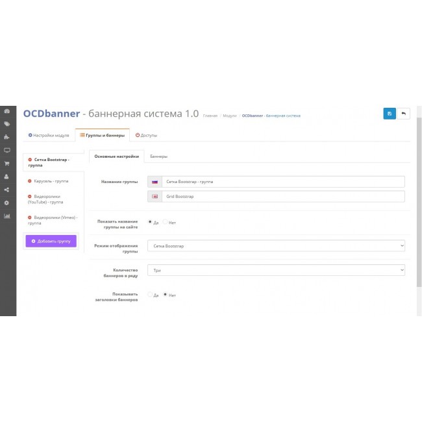This screenshot has height=422, width=422.
Task: Switch to the Настройки модуля tab
Action: pos(49,135)
